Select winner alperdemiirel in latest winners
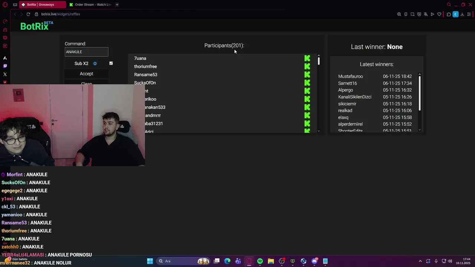Viewport: 475px width, 267px height. pos(350,124)
